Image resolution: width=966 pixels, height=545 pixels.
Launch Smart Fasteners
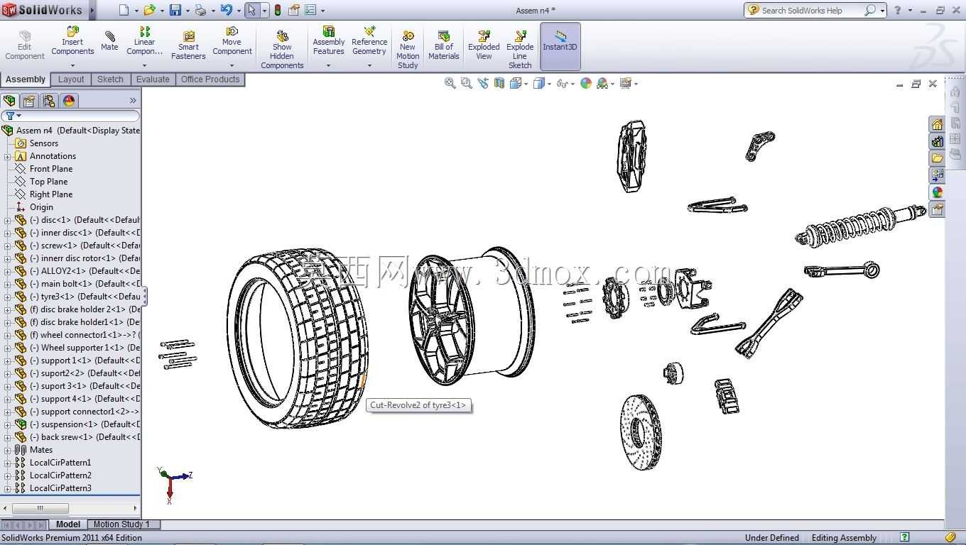[188, 45]
